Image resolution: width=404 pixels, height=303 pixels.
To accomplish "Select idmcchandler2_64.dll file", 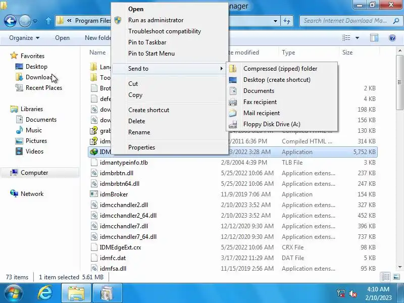I will (128, 216).
